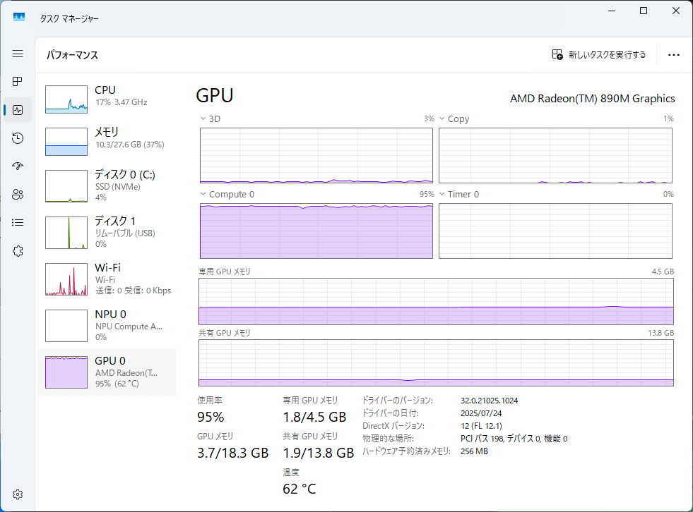Click the AMD Radeon(TM) 890M Graphics label
693x512 pixels.
click(592, 99)
